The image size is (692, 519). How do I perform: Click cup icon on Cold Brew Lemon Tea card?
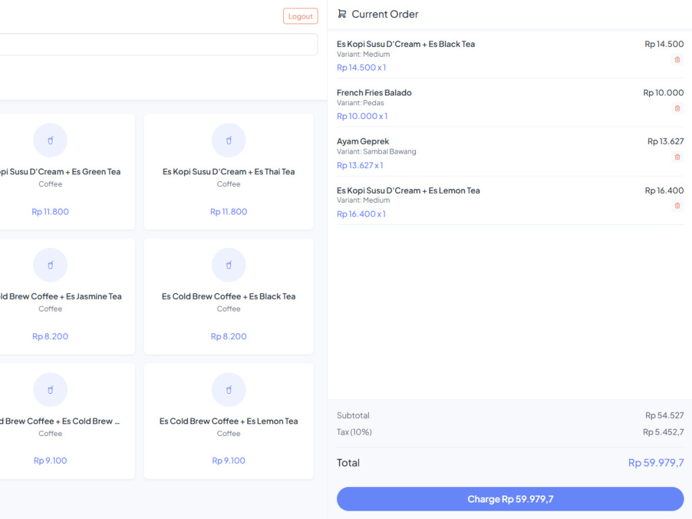tap(228, 390)
